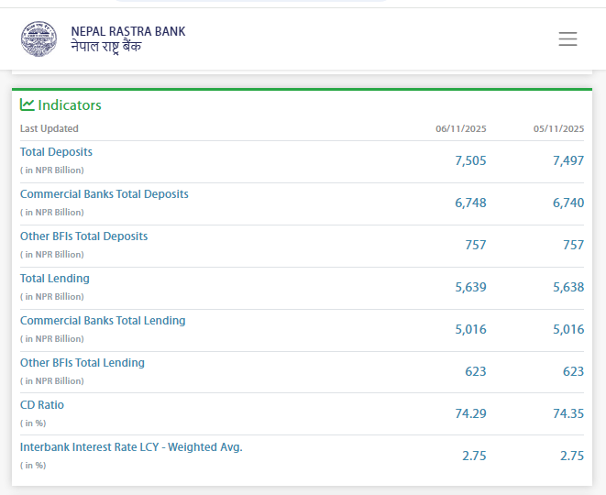Open Commercial Banks Total Deposits link
Image resolution: width=606 pixels, height=495 pixels.
tap(104, 194)
